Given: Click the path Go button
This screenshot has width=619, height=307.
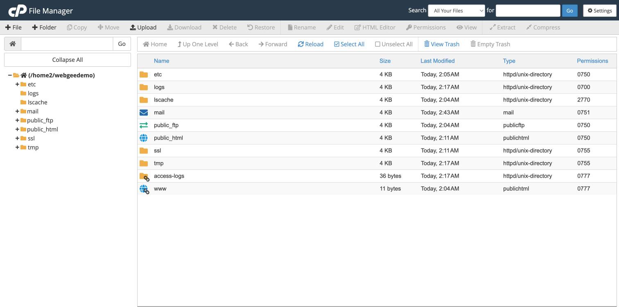Looking at the screenshot, I should point(122,44).
